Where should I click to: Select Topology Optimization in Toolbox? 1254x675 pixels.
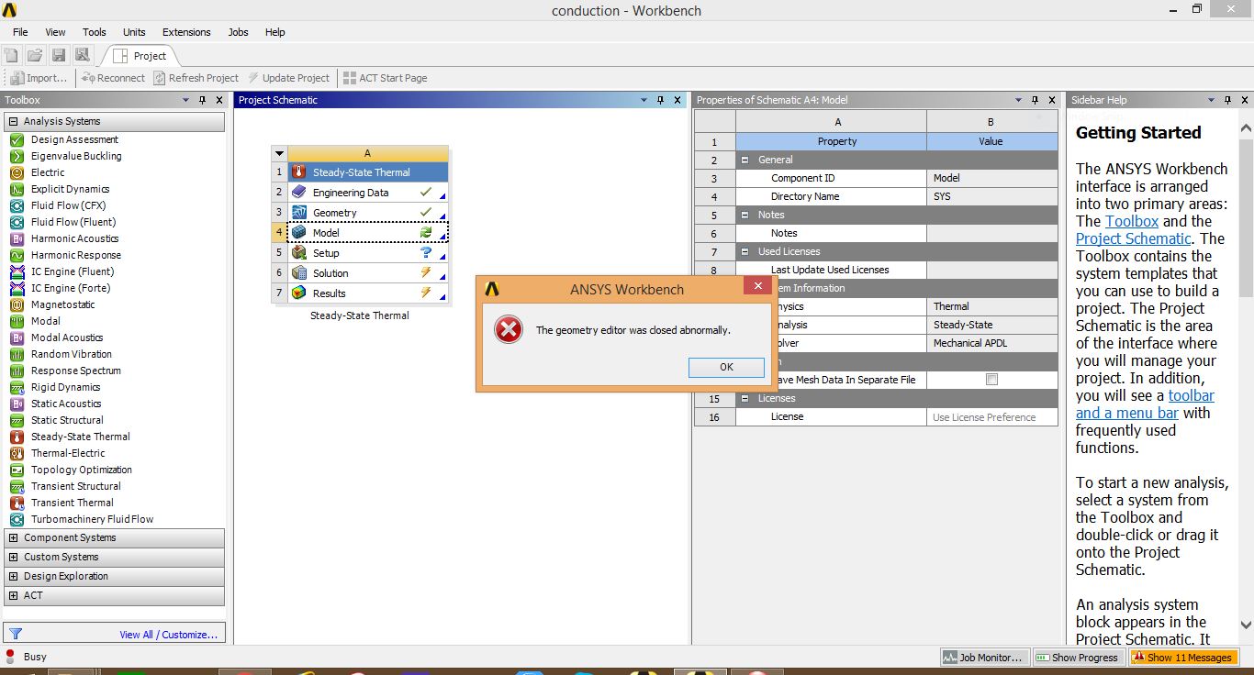82,470
